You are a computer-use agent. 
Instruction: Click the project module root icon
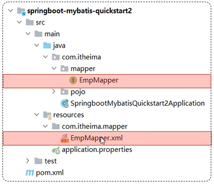[x=21, y=11]
